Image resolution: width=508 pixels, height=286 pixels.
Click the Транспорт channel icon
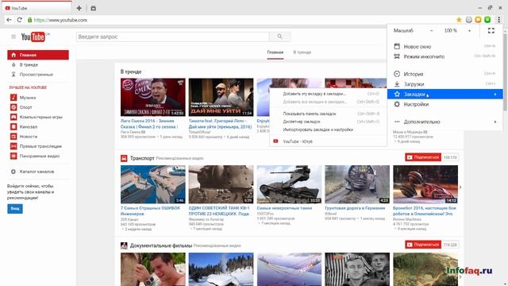pyautogui.click(x=124, y=158)
